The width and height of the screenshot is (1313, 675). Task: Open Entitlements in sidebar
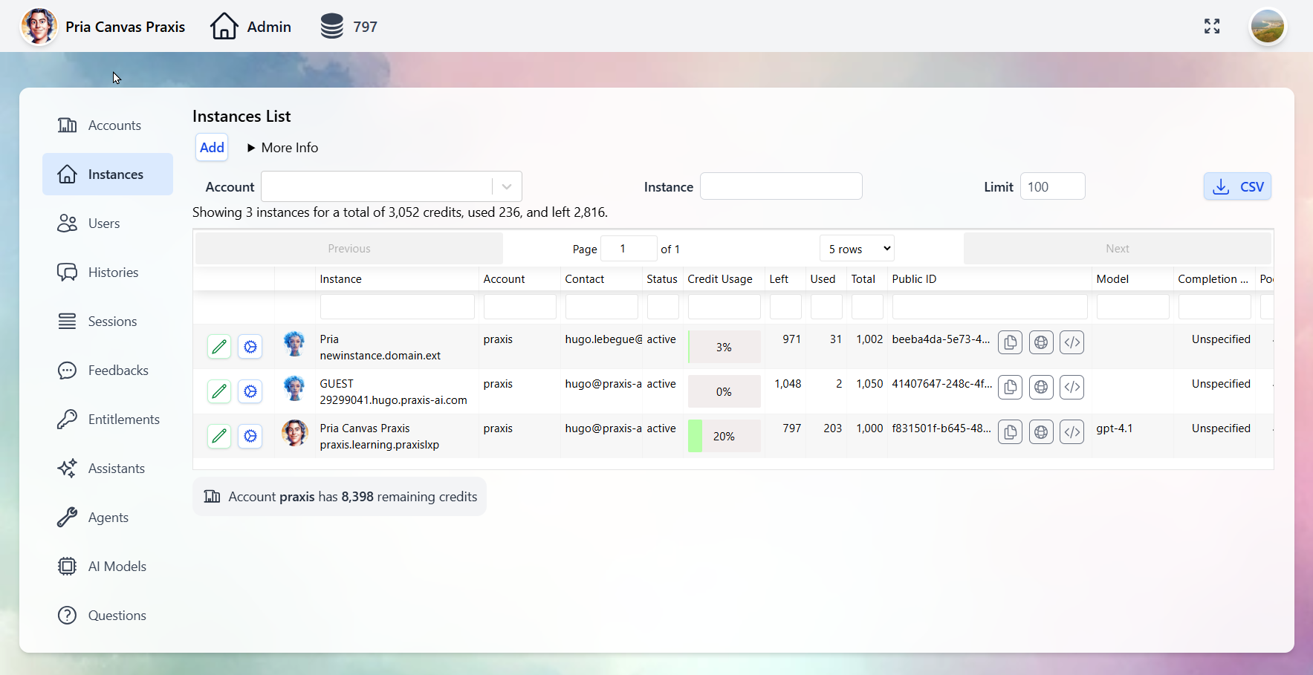coord(108,420)
